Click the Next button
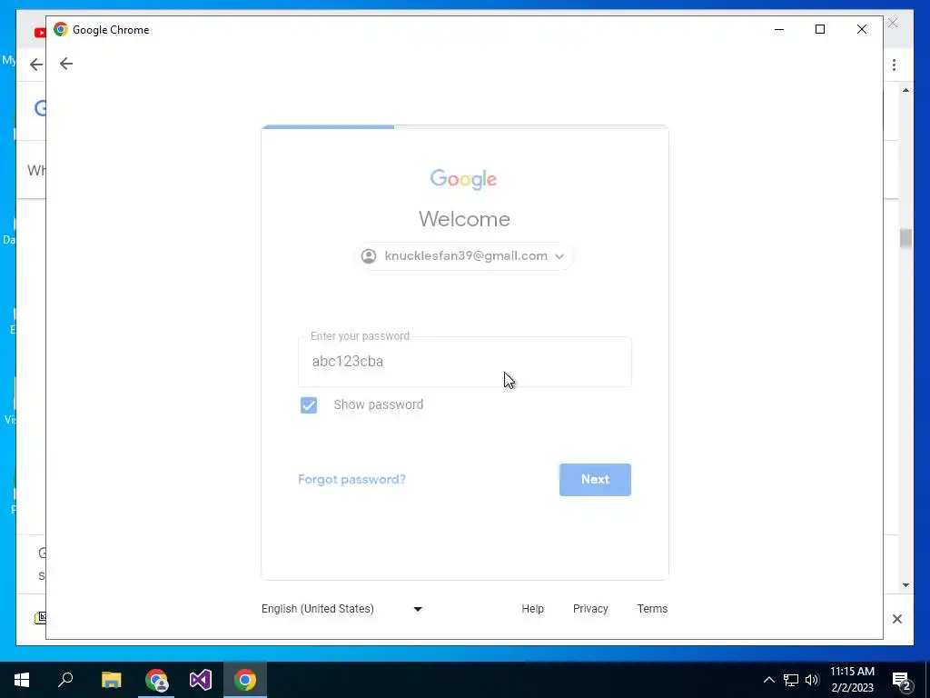This screenshot has height=698, width=930. coord(595,480)
